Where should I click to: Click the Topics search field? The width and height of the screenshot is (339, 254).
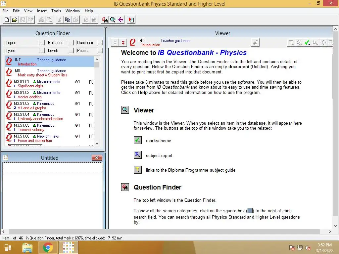pos(22,43)
